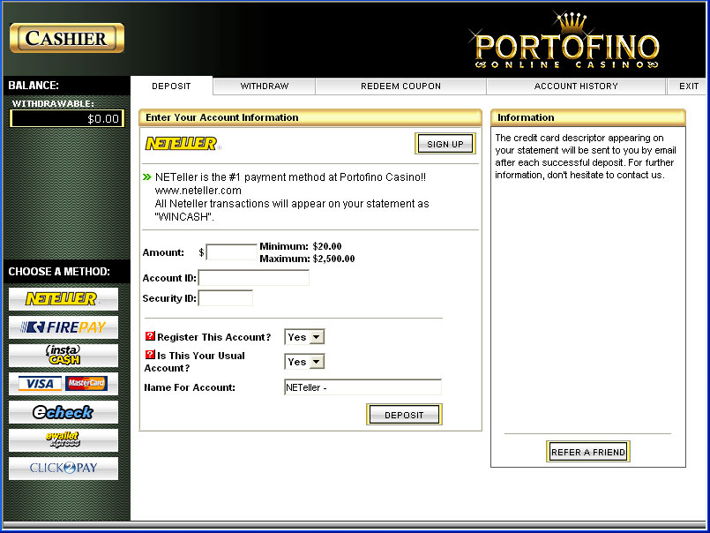Pick the InstaCash payment option
710x533 pixels.
coord(63,356)
